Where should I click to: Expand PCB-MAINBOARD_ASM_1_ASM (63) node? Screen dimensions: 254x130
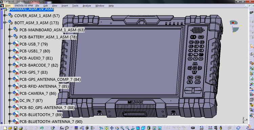[10, 30]
